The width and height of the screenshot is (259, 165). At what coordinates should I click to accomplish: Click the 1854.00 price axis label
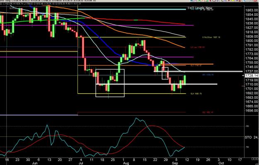(x=252, y=15)
